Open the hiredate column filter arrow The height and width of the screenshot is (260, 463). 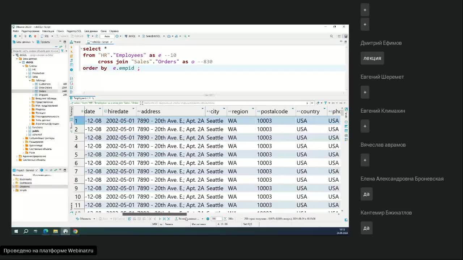tap(133, 109)
